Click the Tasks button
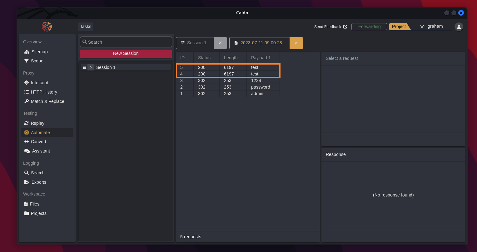 86,27
